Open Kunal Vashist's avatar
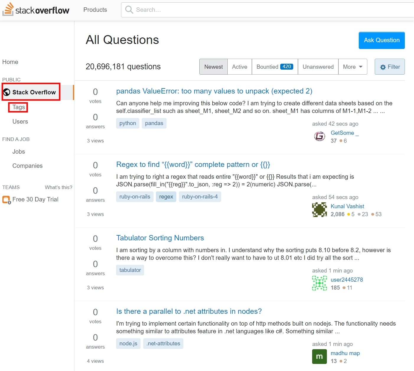The image size is (414, 371). (x=320, y=210)
